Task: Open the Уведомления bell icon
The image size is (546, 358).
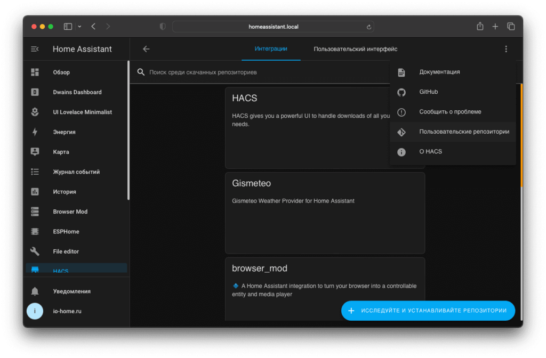Action: (35, 291)
